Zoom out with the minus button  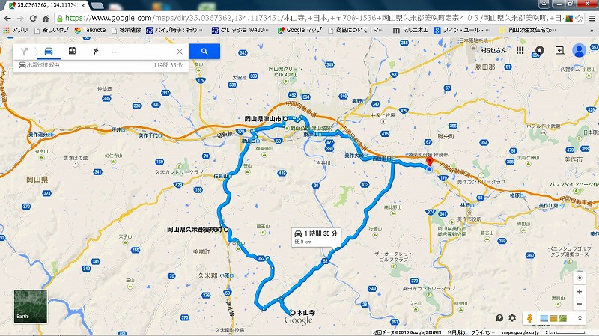click(580, 304)
